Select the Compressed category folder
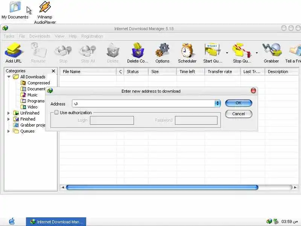 [35, 83]
